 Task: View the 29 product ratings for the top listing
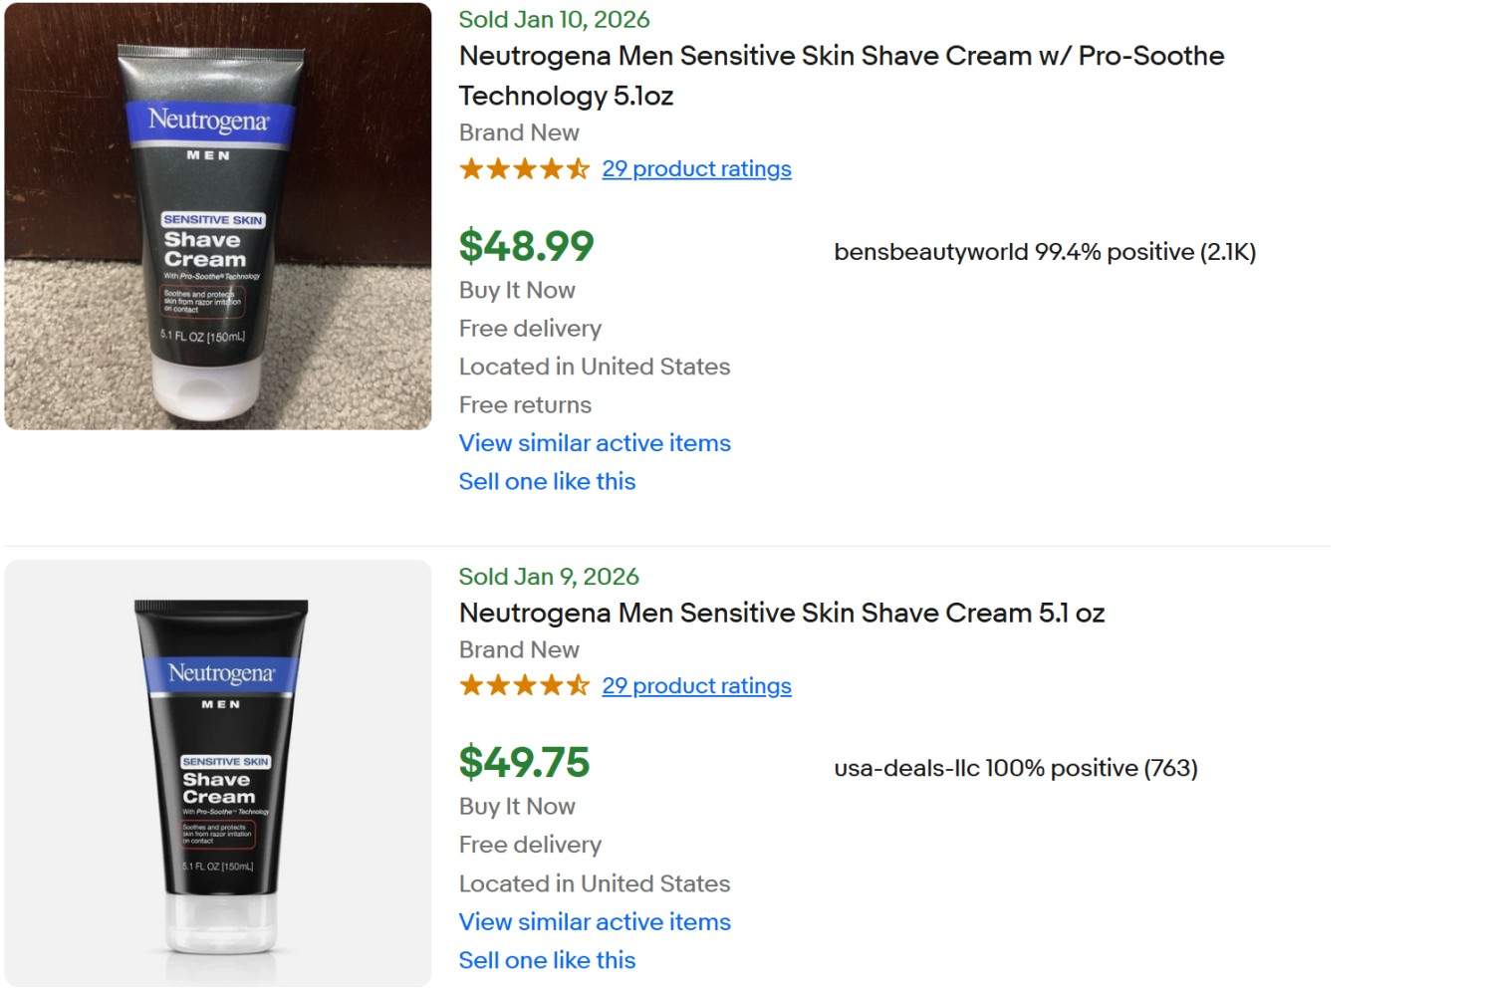point(696,169)
